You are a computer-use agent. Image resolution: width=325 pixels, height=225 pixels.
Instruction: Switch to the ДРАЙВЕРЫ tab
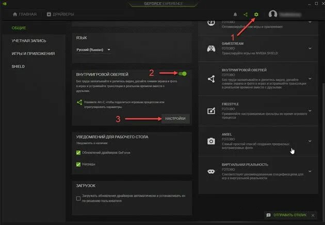coord(60,14)
